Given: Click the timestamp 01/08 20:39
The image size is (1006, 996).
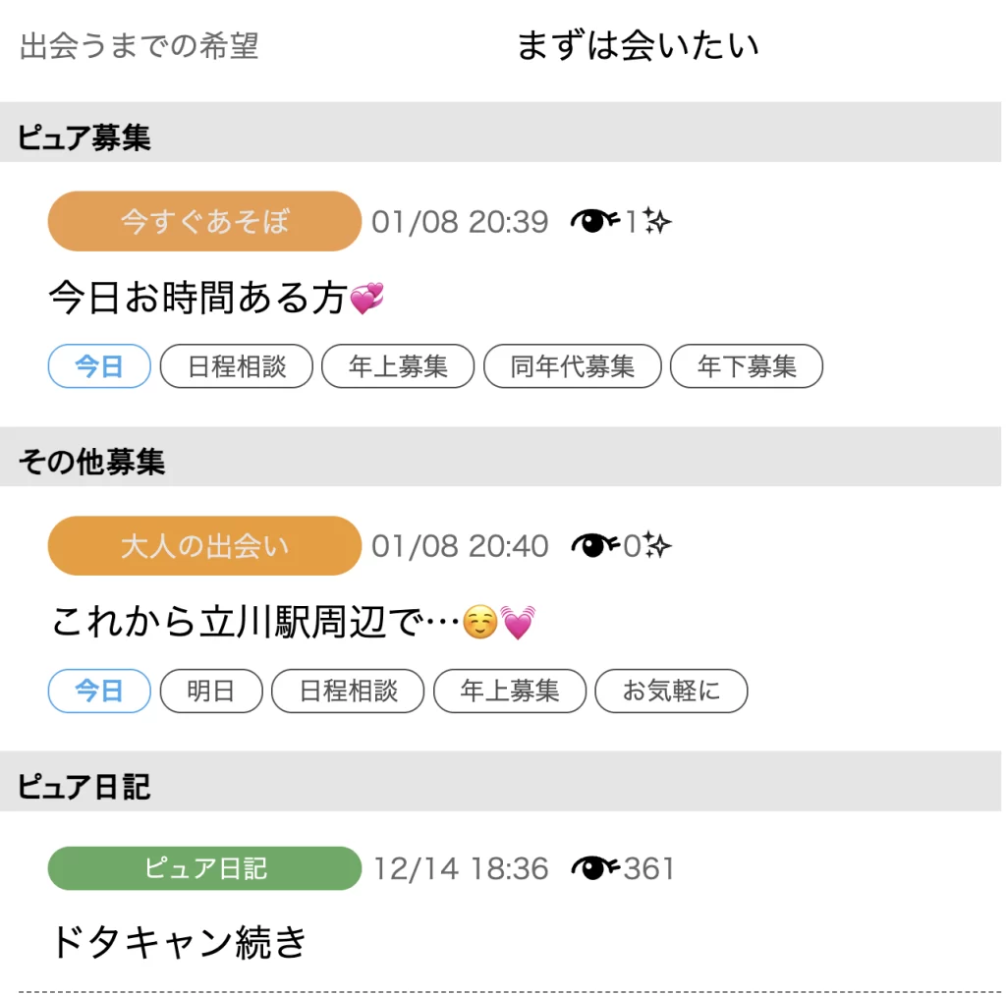Looking at the screenshot, I should coord(461,221).
